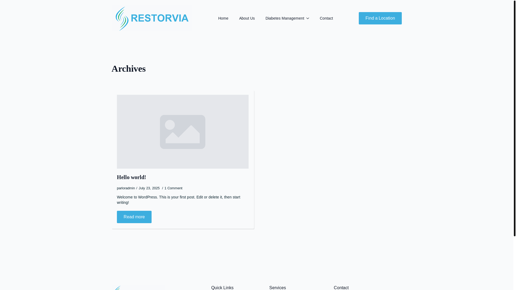The height and width of the screenshot is (290, 516).
Task: Go to About Us page
Action: point(247,18)
